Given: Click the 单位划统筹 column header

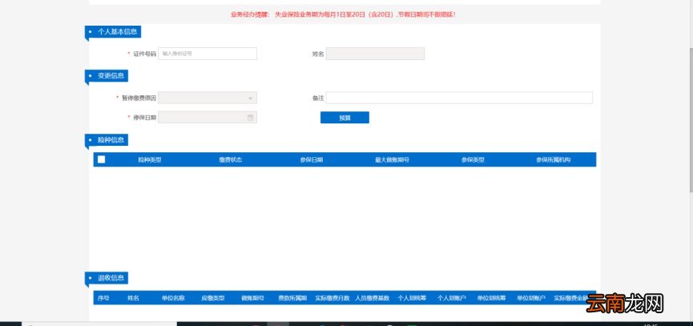Looking at the screenshot, I should click(491, 298).
